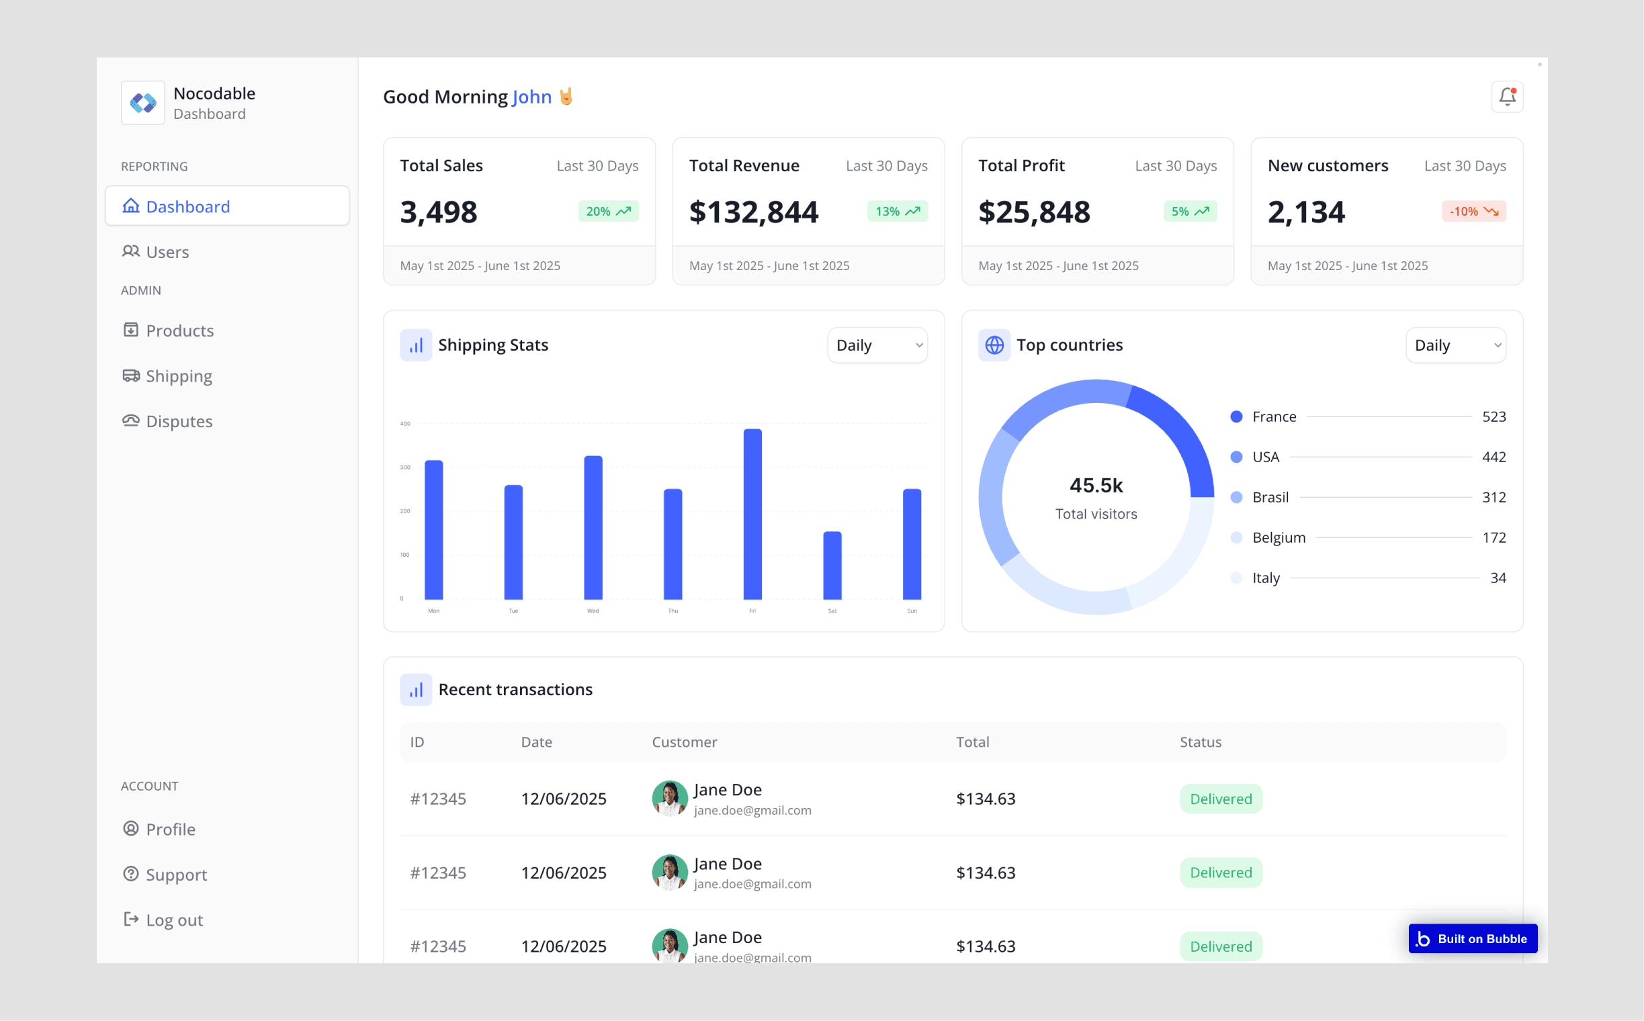Click the Nocodable logo icon
The image size is (1644, 1021).
(x=142, y=103)
